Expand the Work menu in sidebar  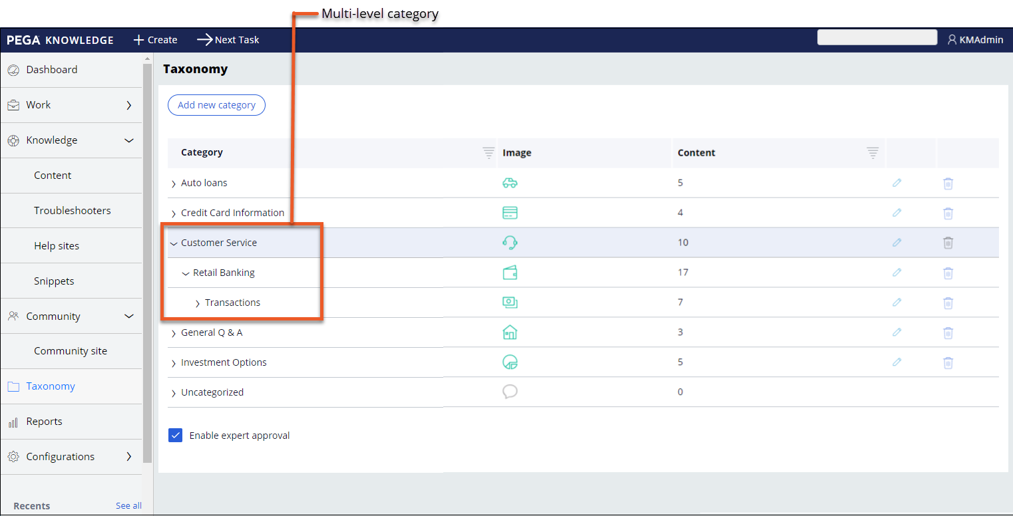pyautogui.click(x=129, y=105)
